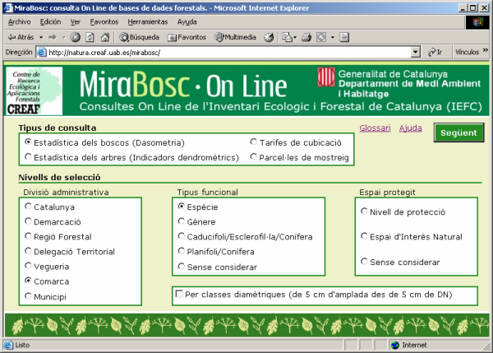Click the Internet zone globe in status bar
This screenshot has width=493, height=353.
(395, 345)
